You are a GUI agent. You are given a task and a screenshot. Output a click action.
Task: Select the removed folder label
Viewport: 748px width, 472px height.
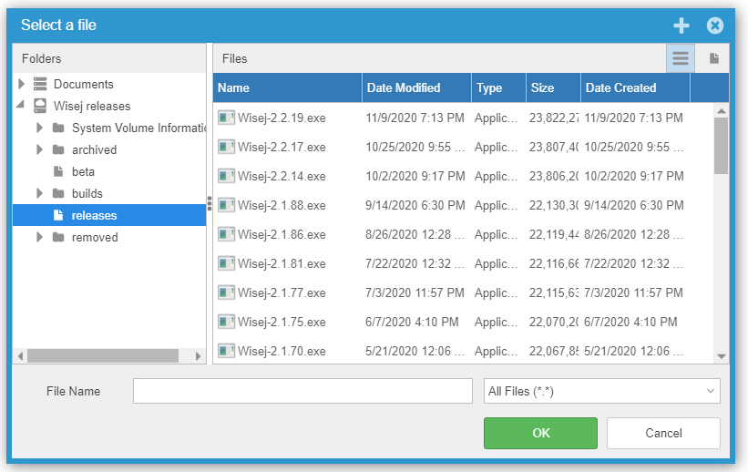pos(95,237)
